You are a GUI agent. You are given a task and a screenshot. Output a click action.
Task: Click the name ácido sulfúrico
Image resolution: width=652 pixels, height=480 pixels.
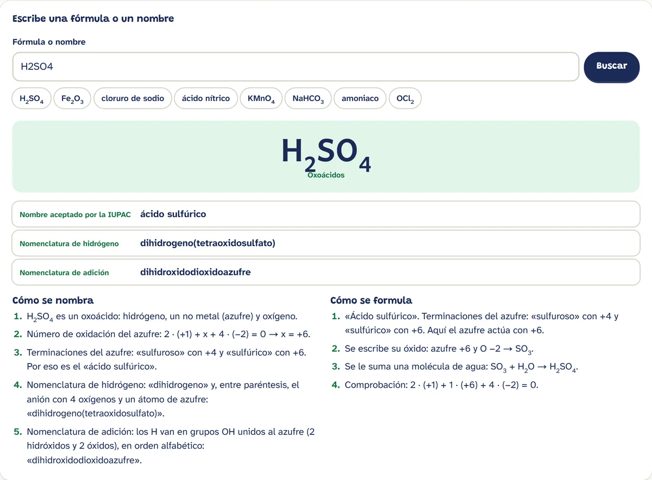click(173, 214)
